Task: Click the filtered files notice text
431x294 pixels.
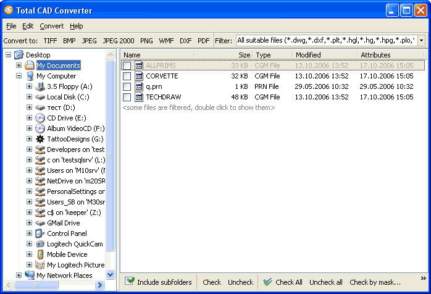Action: click(198, 107)
